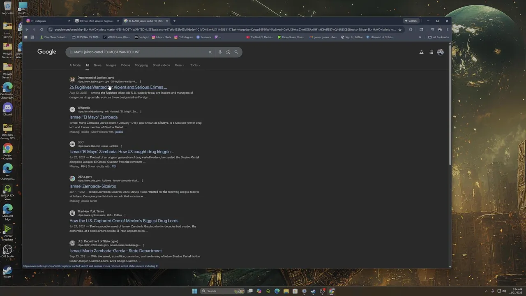
Task: Close the FBI Ten Most Wanted tab
Action: click(118, 21)
